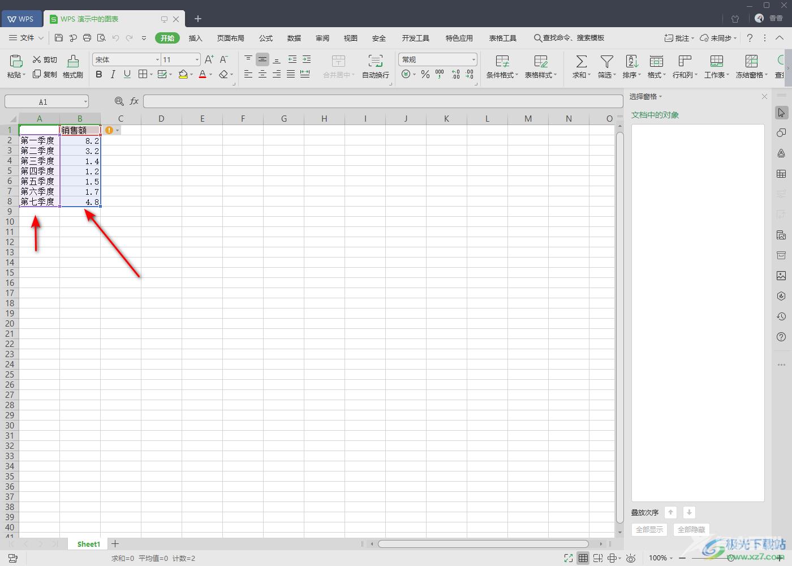Click the fx insert function icon
Viewport: 792px width, 566px height.
pos(134,101)
